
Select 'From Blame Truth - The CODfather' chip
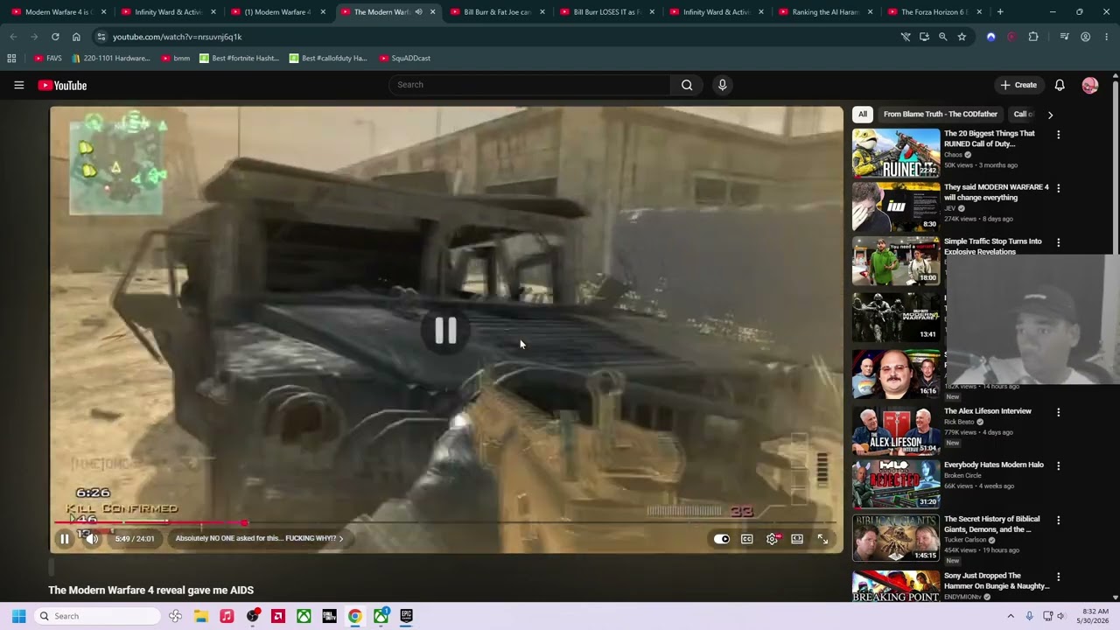pyautogui.click(x=941, y=114)
